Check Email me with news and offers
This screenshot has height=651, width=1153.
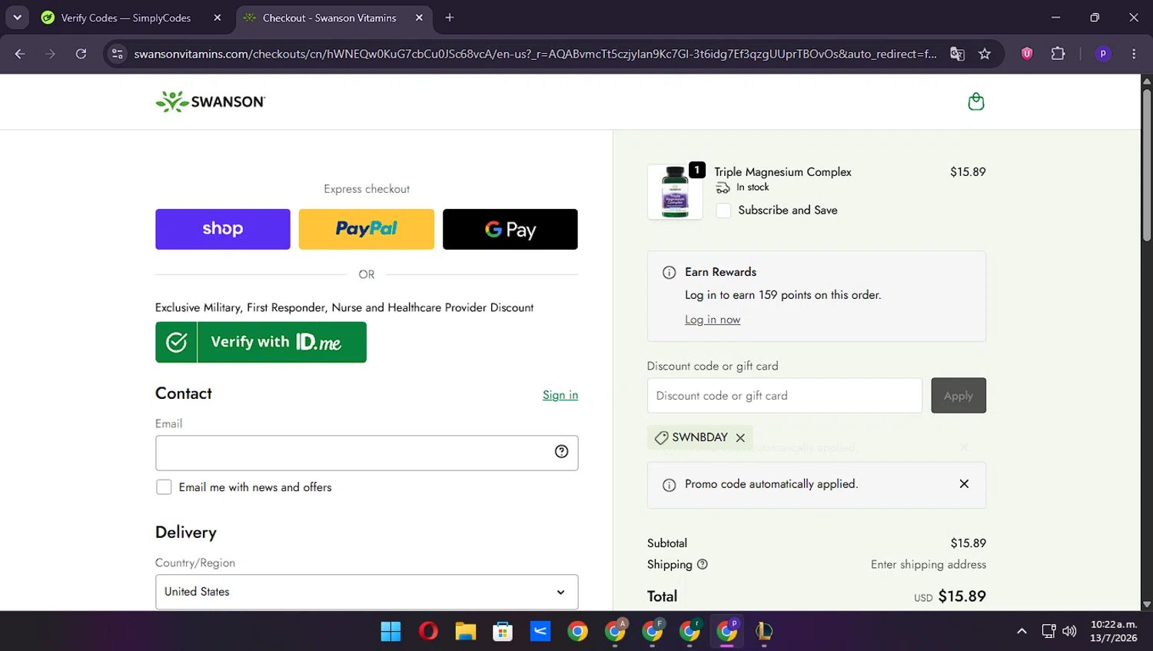pyautogui.click(x=164, y=487)
